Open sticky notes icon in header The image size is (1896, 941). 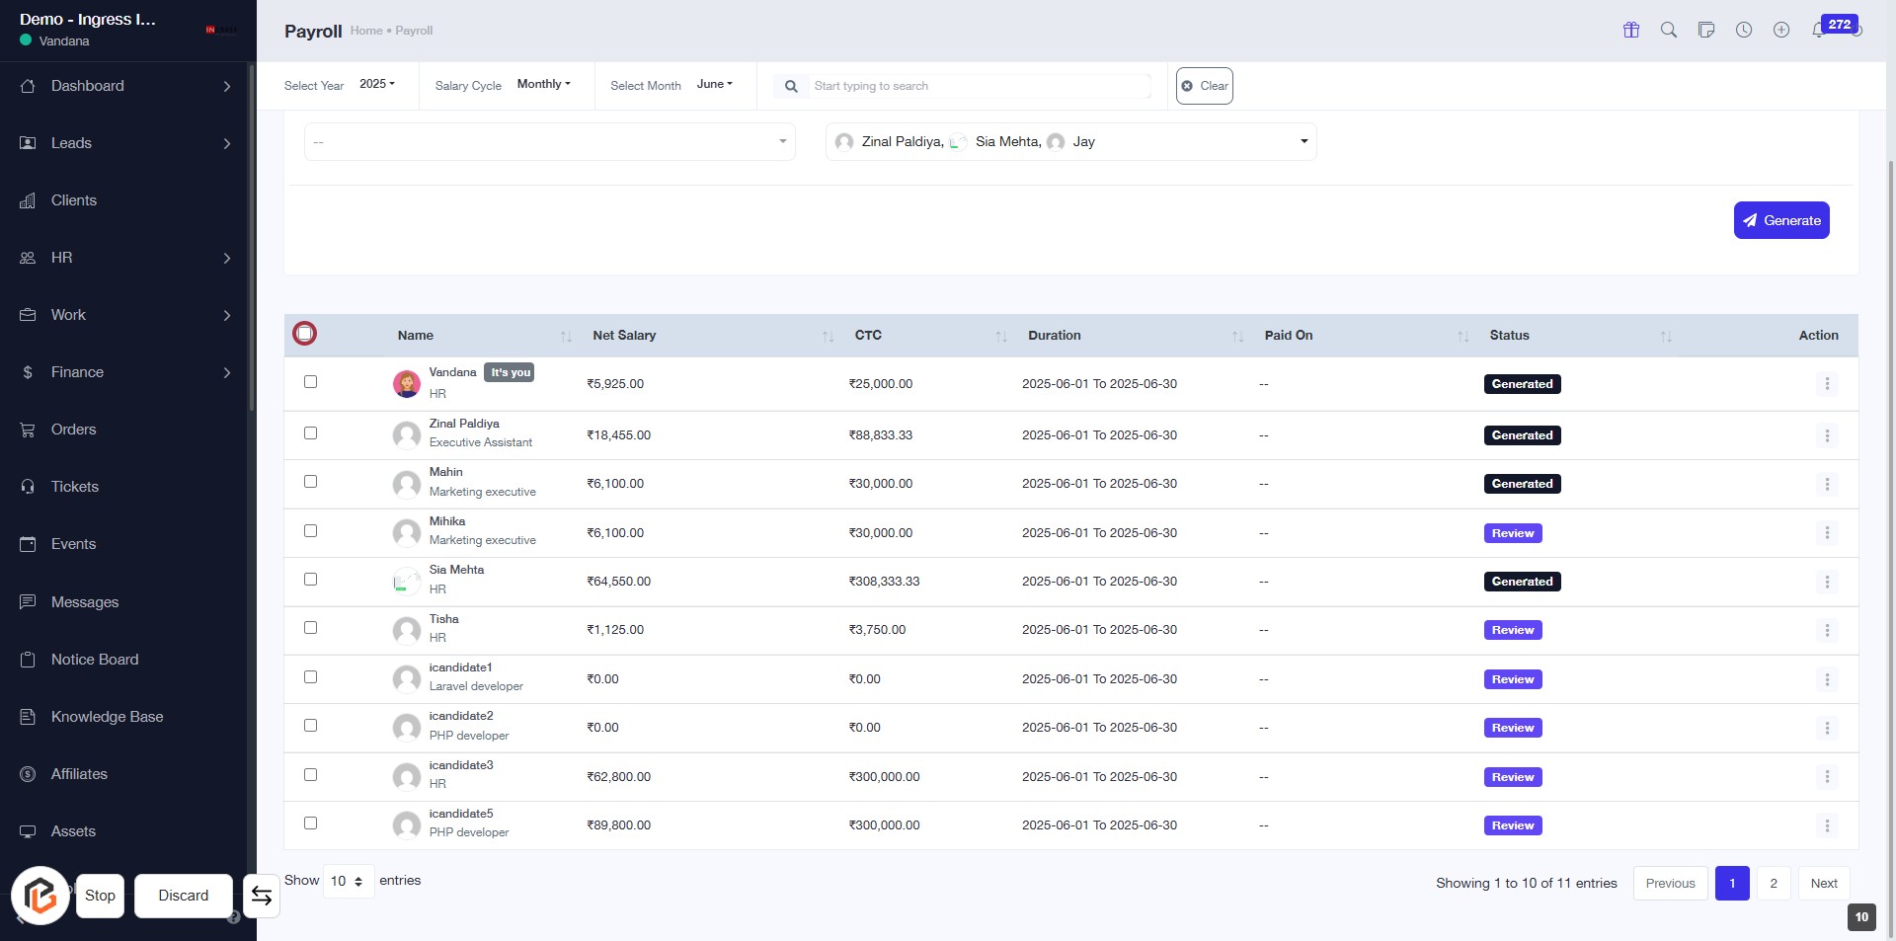(x=1705, y=30)
